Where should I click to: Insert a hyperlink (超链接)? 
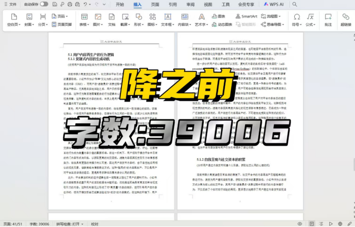pyautogui.click(x=346, y=20)
